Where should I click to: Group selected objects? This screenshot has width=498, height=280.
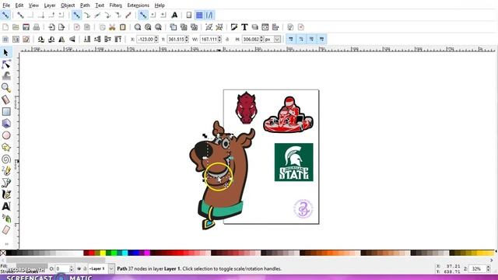[209, 27]
